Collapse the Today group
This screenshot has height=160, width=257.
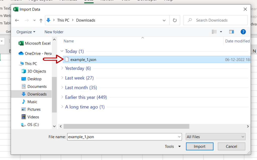pos(62,51)
